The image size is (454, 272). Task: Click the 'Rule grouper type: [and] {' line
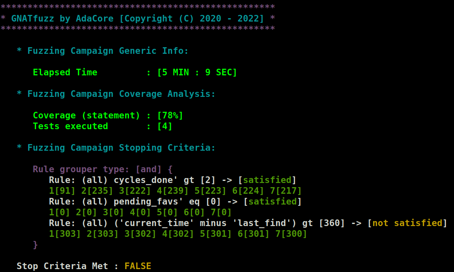(102, 169)
